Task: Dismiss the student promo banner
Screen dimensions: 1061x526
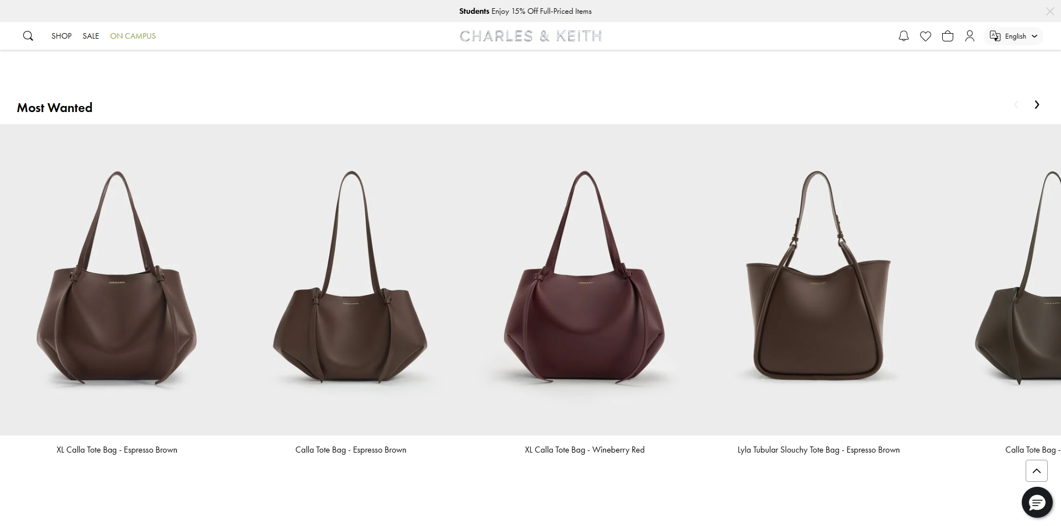Action: pyautogui.click(x=1050, y=11)
